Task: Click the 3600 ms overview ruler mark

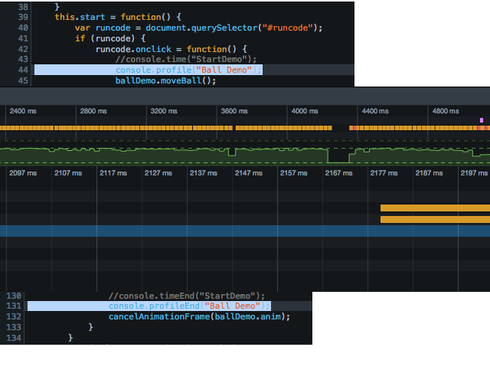Action: coord(234,111)
